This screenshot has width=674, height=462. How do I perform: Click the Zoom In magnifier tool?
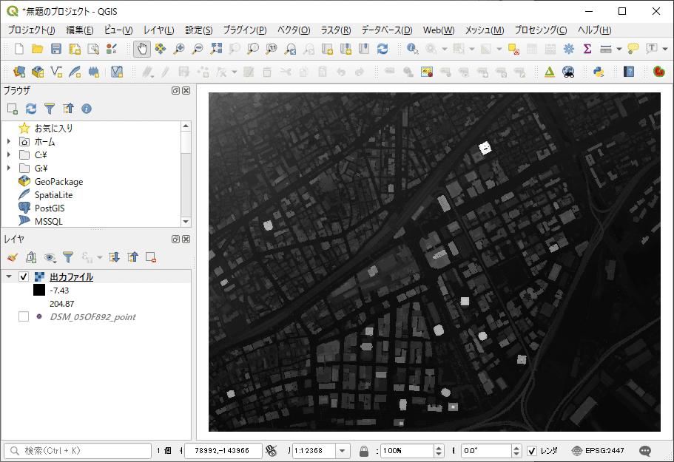point(178,49)
